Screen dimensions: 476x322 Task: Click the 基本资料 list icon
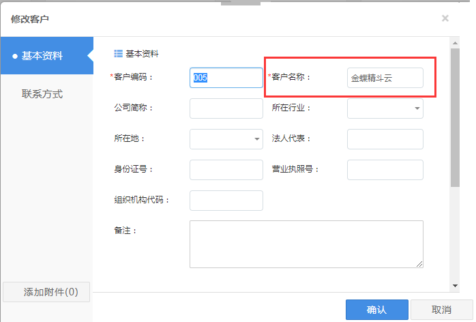(118, 53)
